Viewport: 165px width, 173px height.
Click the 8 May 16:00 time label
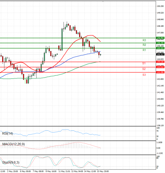point(51,171)
